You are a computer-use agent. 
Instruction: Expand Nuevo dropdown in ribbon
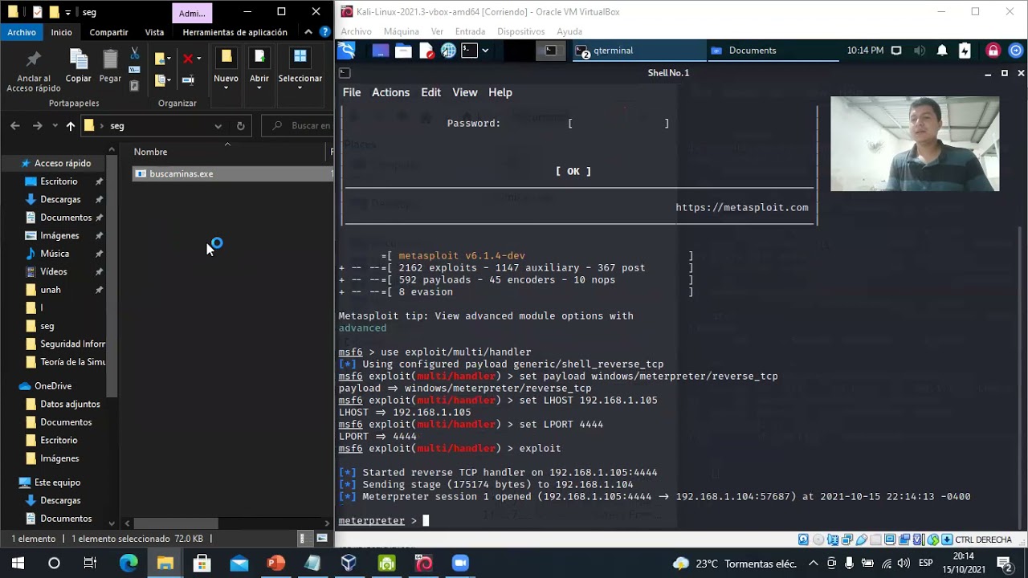[226, 88]
